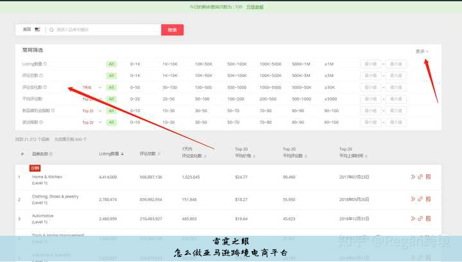Select the All option for Listing数量 filter
This screenshot has height=262, width=462.
point(112,64)
